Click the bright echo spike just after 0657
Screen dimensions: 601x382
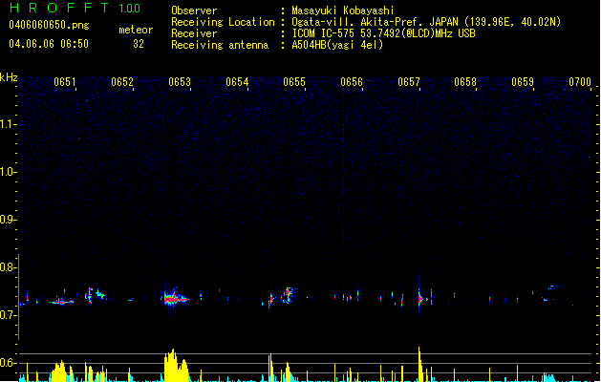pyautogui.click(x=420, y=297)
